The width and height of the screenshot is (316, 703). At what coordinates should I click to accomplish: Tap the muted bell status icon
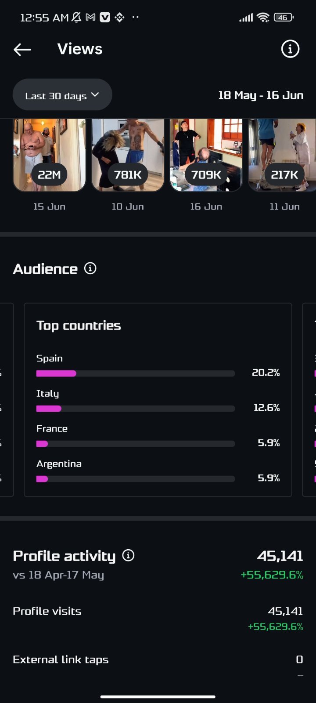coord(76,17)
